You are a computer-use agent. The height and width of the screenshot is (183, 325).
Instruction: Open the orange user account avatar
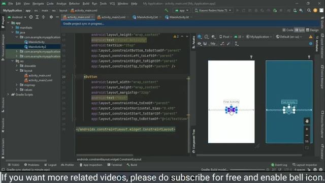point(315,10)
